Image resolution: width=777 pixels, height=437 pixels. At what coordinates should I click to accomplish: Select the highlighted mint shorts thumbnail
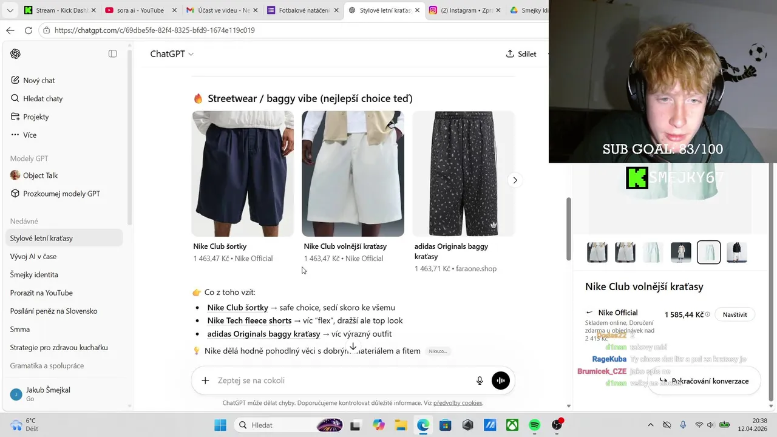point(709,252)
